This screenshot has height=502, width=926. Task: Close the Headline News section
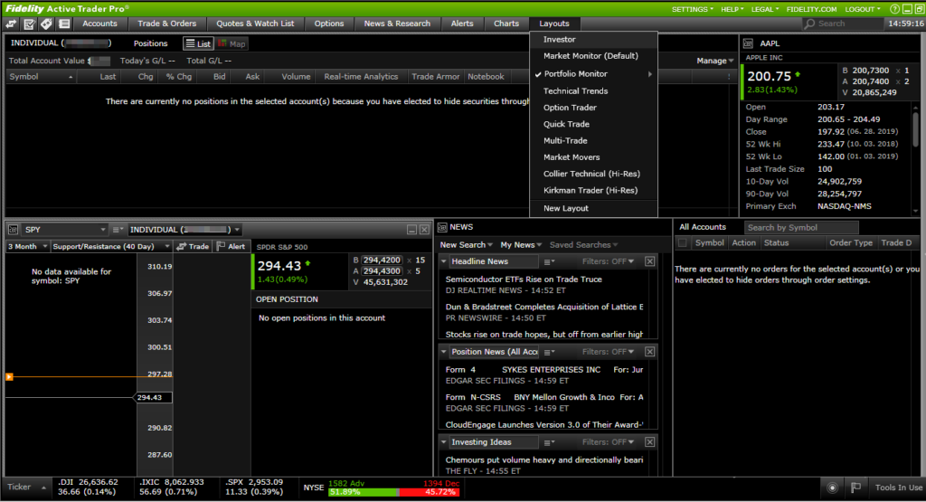(649, 261)
